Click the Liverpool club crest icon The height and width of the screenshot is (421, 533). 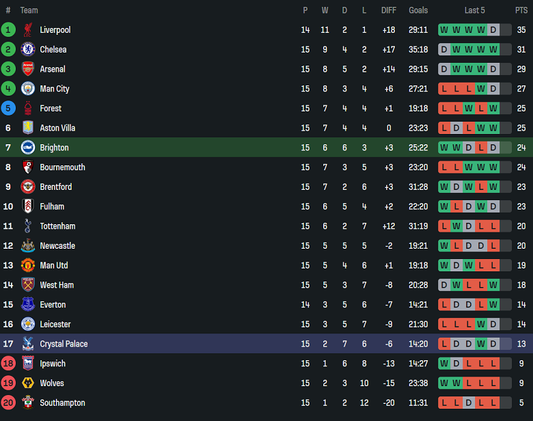[x=28, y=30]
